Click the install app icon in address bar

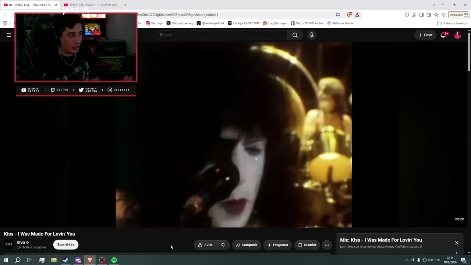tap(338, 15)
